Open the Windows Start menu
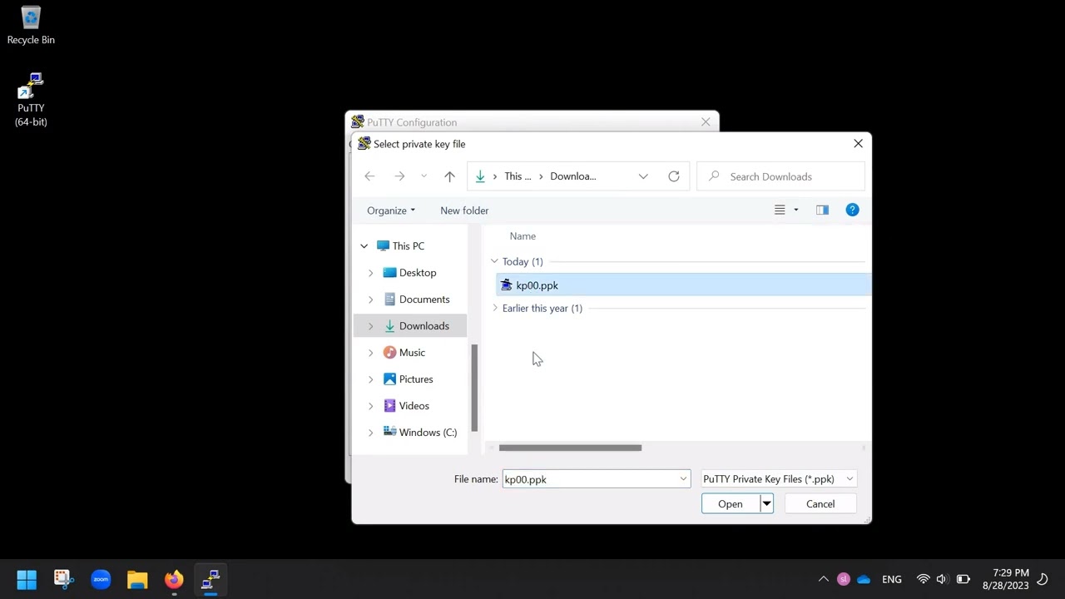The image size is (1065, 599). tap(27, 579)
